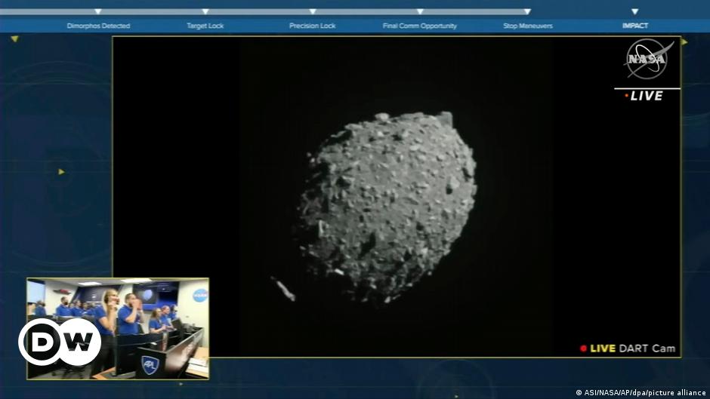Screen dimensions: 710x399
Task: Click the yellow triangle at the top-right corner
Action: click(x=685, y=42)
